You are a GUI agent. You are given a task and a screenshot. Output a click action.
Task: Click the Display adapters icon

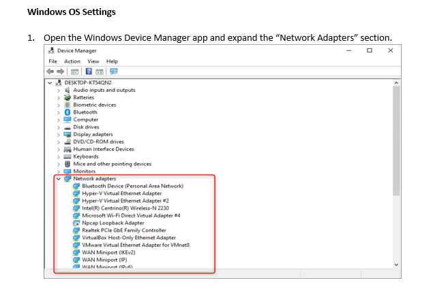point(68,135)
